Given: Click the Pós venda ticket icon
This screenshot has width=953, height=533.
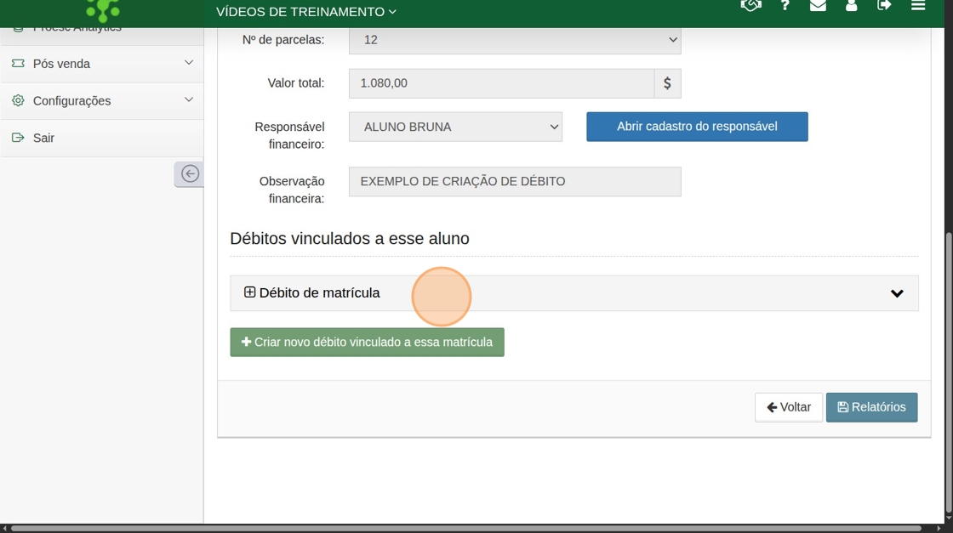Looking at the screenshot, I should point(18,63).
